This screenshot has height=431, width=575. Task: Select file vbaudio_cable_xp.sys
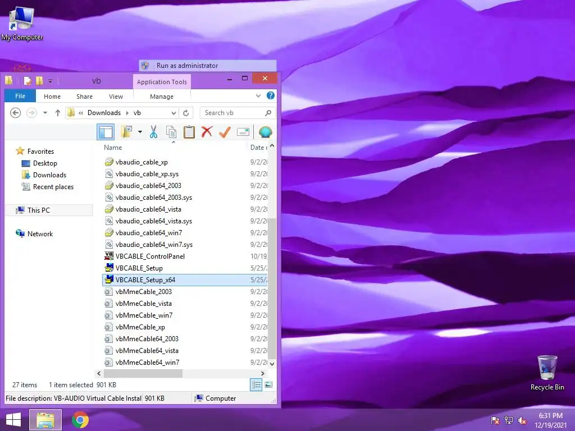(147, 174)
